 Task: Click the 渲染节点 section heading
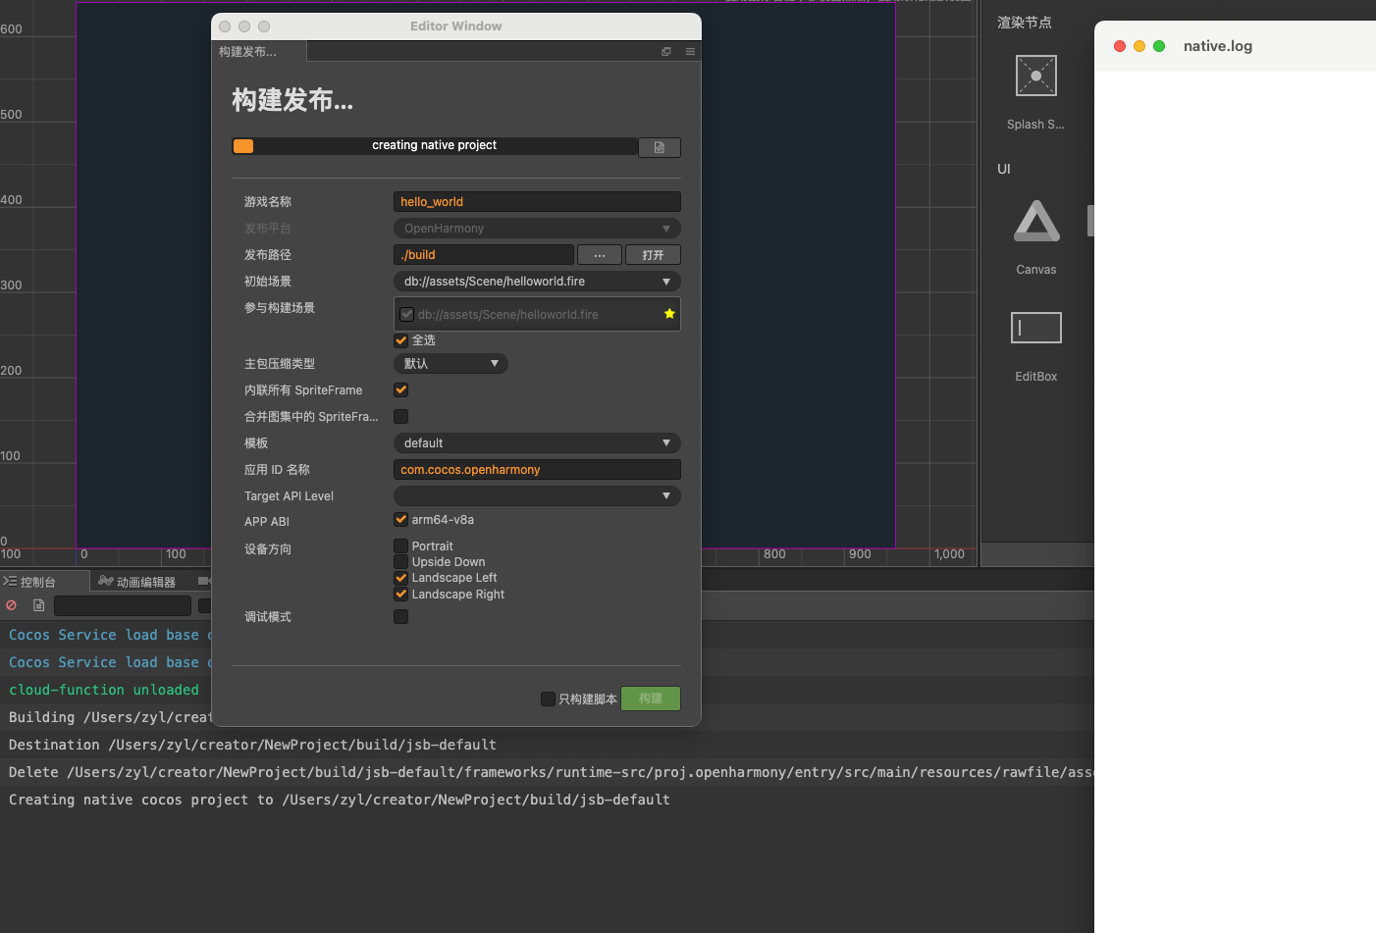tap(1025, 23)
